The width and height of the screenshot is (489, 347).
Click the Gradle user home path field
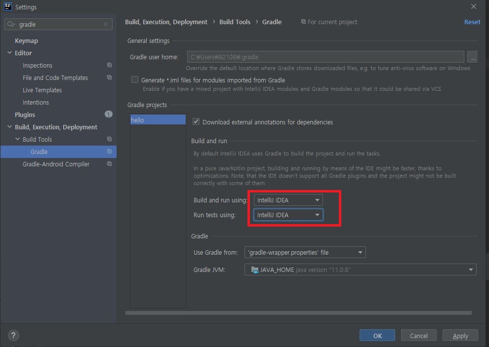(x=326, y=57)
